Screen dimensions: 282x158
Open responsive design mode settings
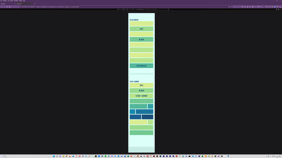coord(279,9)
